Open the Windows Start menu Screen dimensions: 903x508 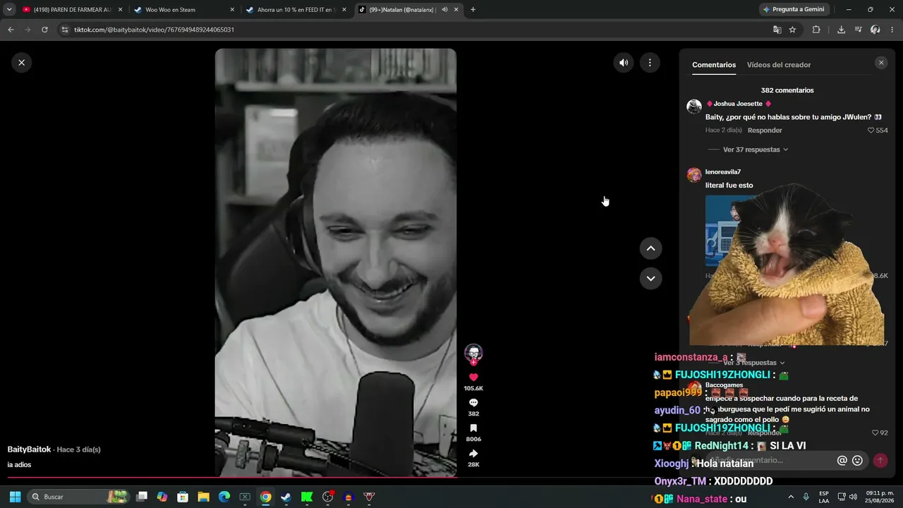(15, 497)
